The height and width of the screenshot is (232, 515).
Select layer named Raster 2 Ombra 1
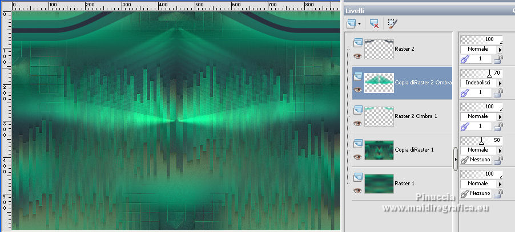[416, 116]
